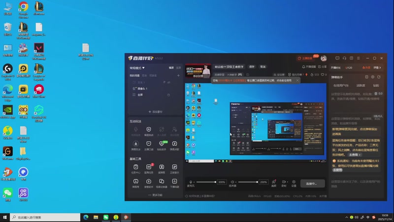The width and height of the screenshot is (394, 222).
Task: Open the hamburger menu in title bar
Action: 359,58
